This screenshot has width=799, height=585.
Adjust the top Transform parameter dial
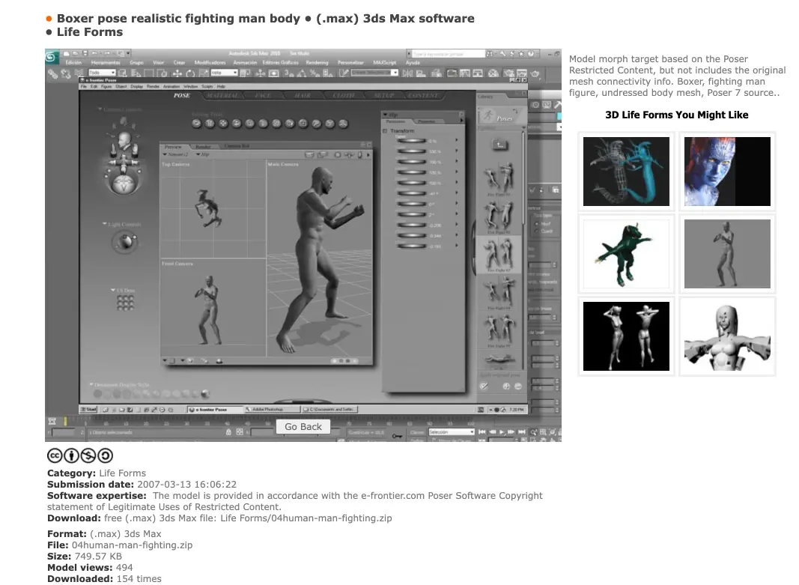click(x=410, y=141)
